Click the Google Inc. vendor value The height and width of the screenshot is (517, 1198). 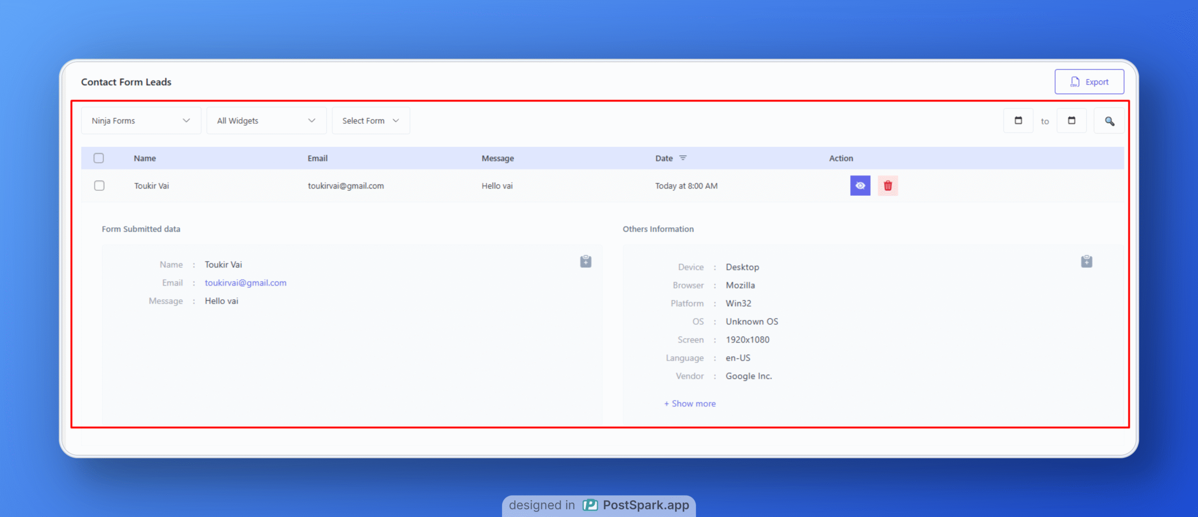(749, 376)
